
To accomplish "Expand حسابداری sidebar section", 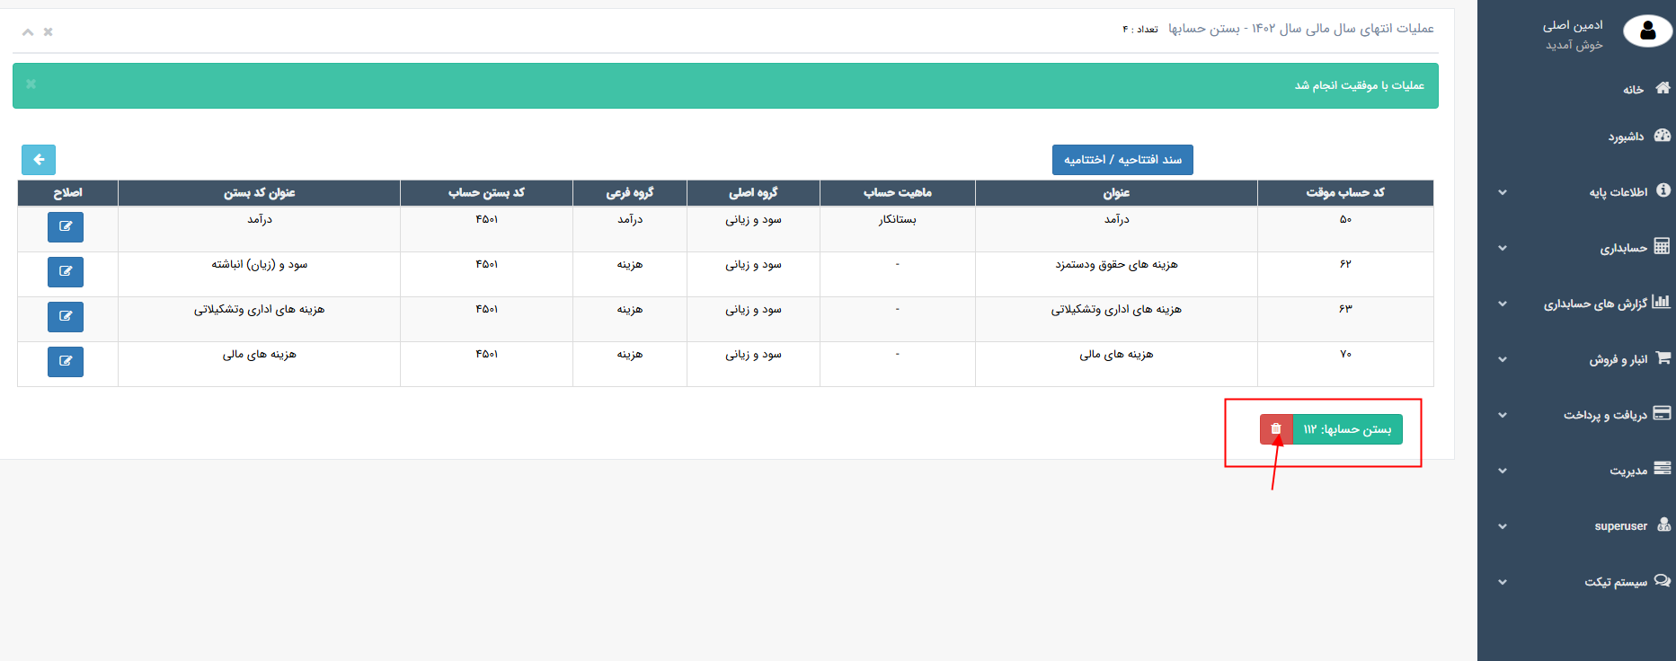I will [x=1623, y=248].
